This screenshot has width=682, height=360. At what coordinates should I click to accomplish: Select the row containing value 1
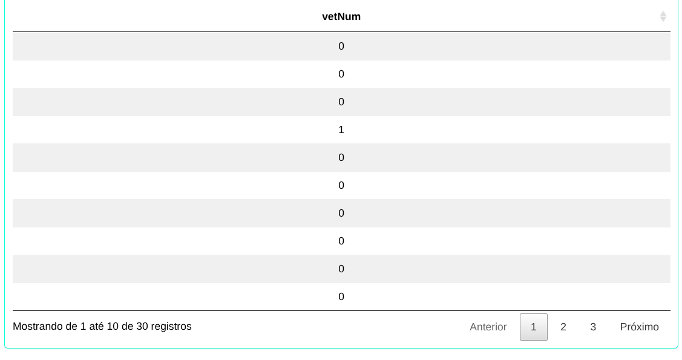coord(341,129)
